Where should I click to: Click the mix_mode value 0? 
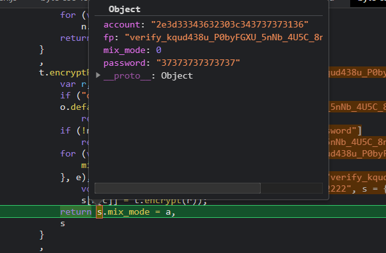click(158, 50)
